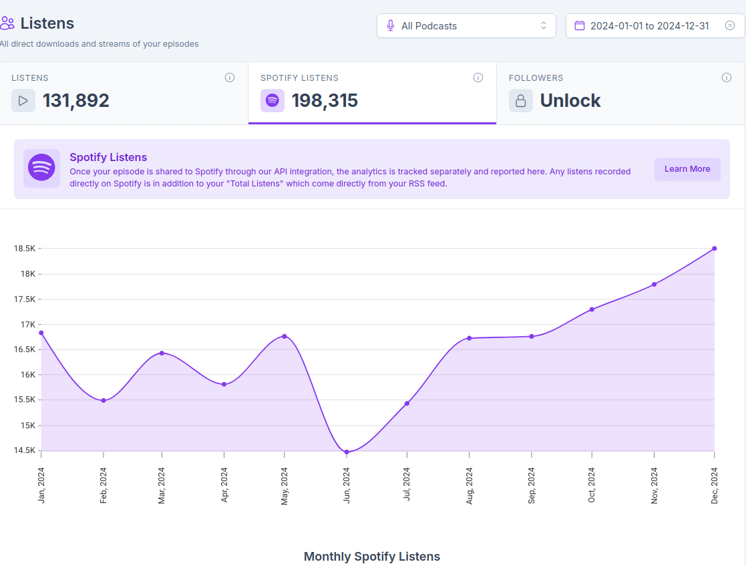The width and height of the screenshot is (746, 566).
Task: Expand podcast selector using the chevron arrows
Action: [544, 26]
